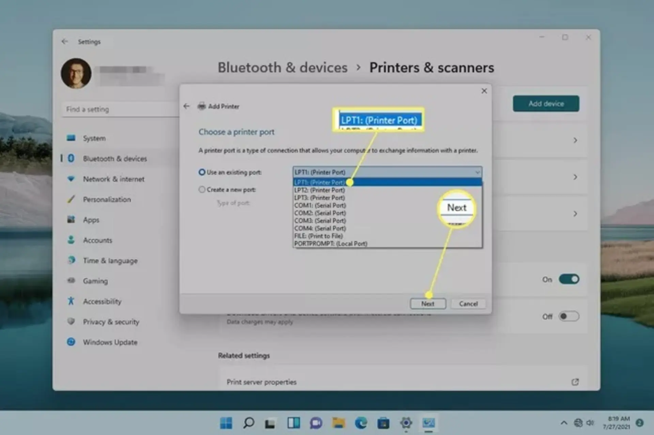Click the back arrow in Add Printer dialog

[x=186, y=106]
